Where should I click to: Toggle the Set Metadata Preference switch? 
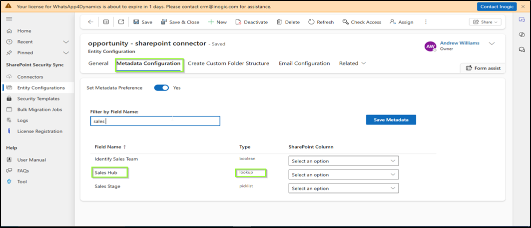[x=161, y=88]
